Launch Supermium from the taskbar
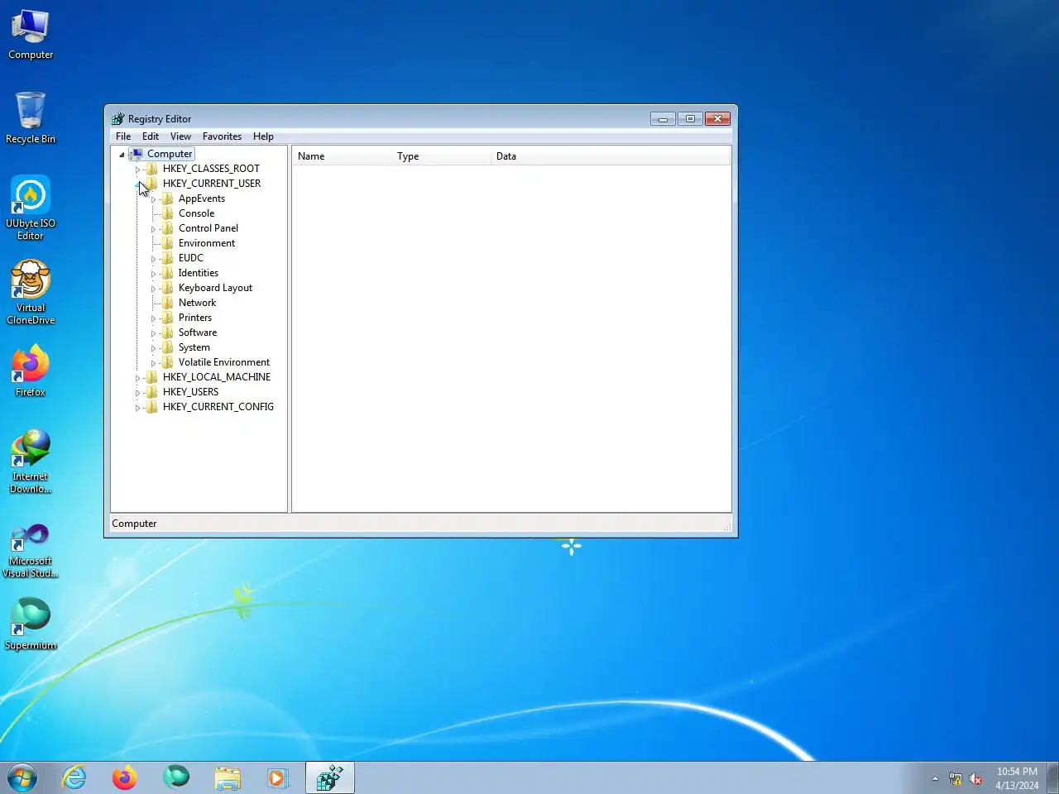Viewport: 1059px width, 794px height. click(176, 777)
